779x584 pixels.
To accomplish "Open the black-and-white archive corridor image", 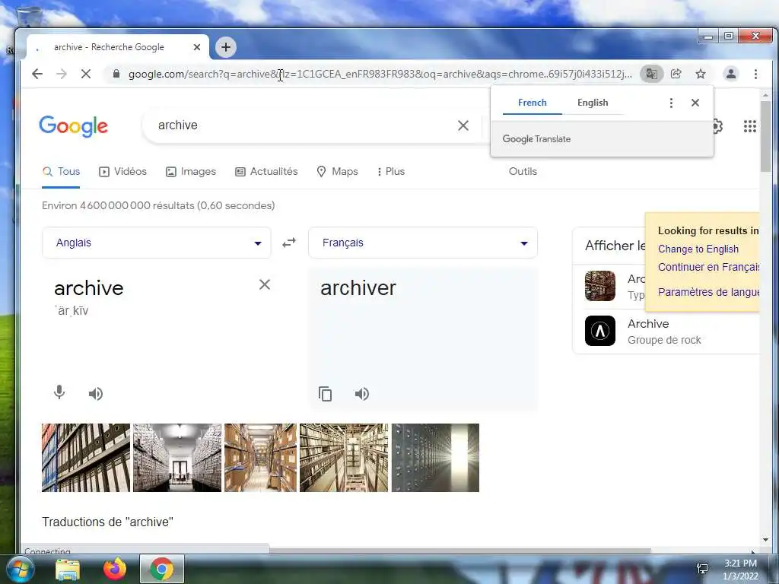I will (x=177, y=458).
